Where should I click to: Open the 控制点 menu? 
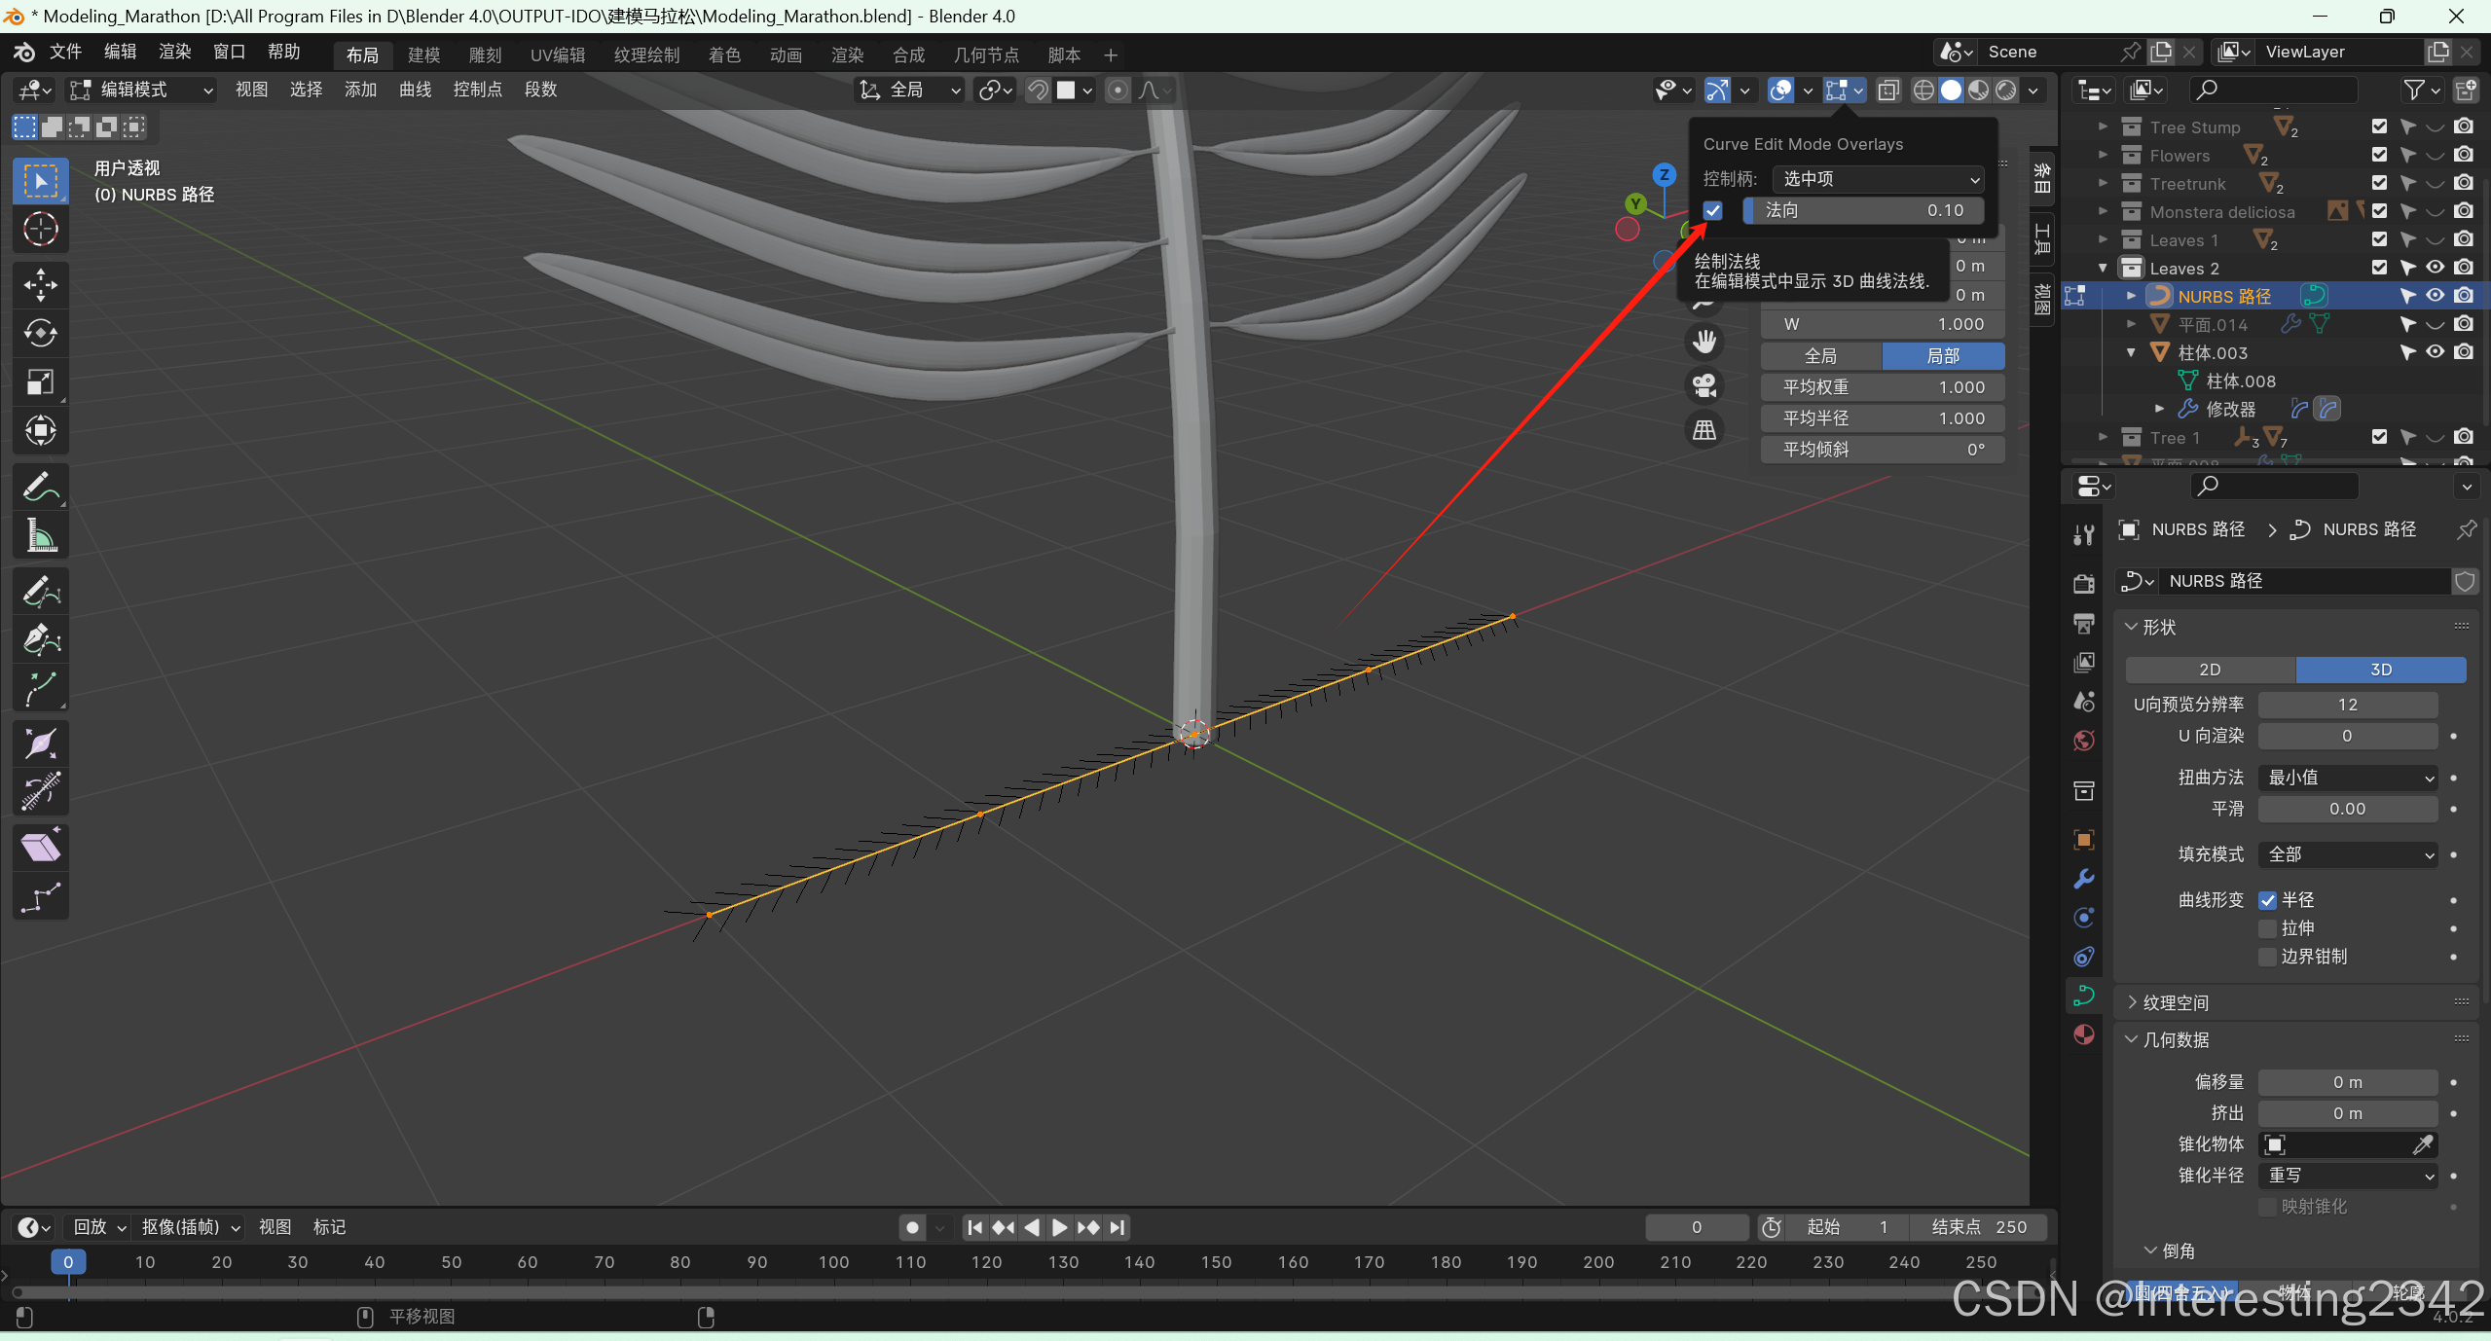(477, 90)
